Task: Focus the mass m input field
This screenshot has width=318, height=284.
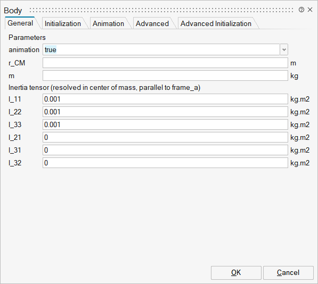Action: tap(165, 76)
